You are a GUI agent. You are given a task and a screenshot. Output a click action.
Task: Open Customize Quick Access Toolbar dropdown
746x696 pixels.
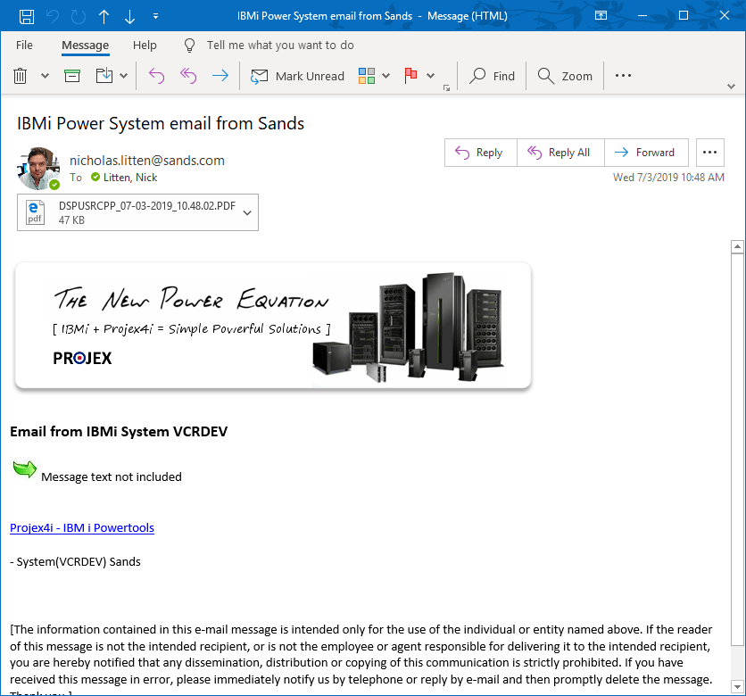[155, 16]
